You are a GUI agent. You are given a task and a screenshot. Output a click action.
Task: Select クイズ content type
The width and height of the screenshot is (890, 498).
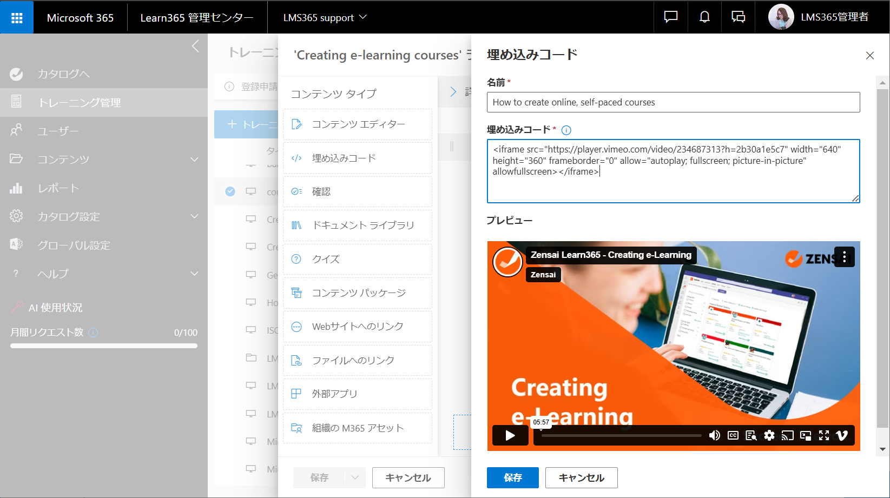point(358,260)
